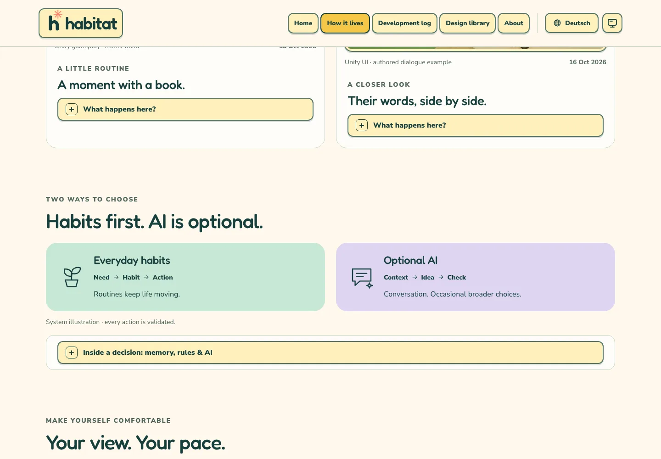Click the 'Context' step label

pos(396,277)
